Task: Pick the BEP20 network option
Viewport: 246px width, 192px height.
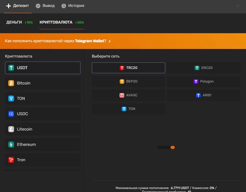Action: (x=128, y=81)
